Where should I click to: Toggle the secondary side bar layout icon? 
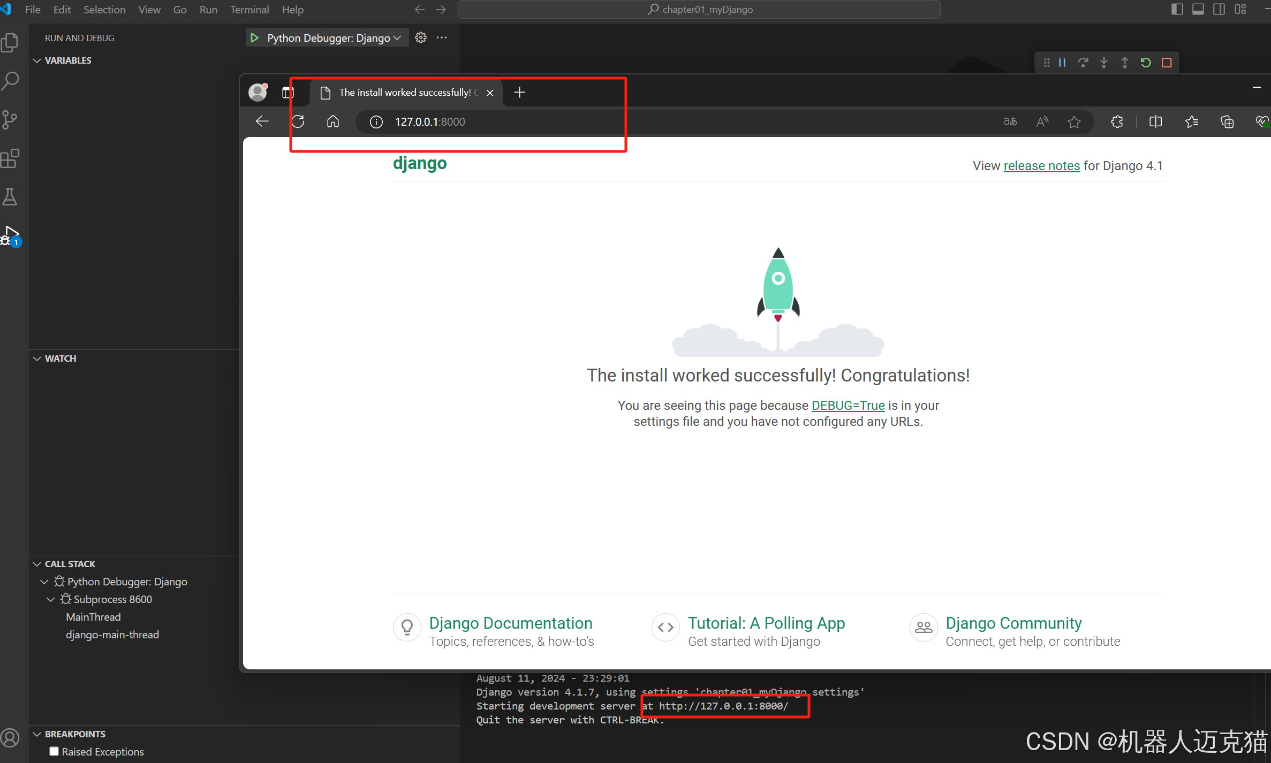pyautogui.click(x=1219, y=9)
